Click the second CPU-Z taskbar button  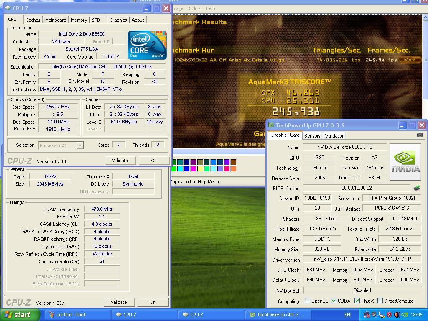[212, 315]
